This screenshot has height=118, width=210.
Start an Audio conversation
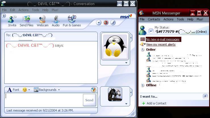(56, 21)
